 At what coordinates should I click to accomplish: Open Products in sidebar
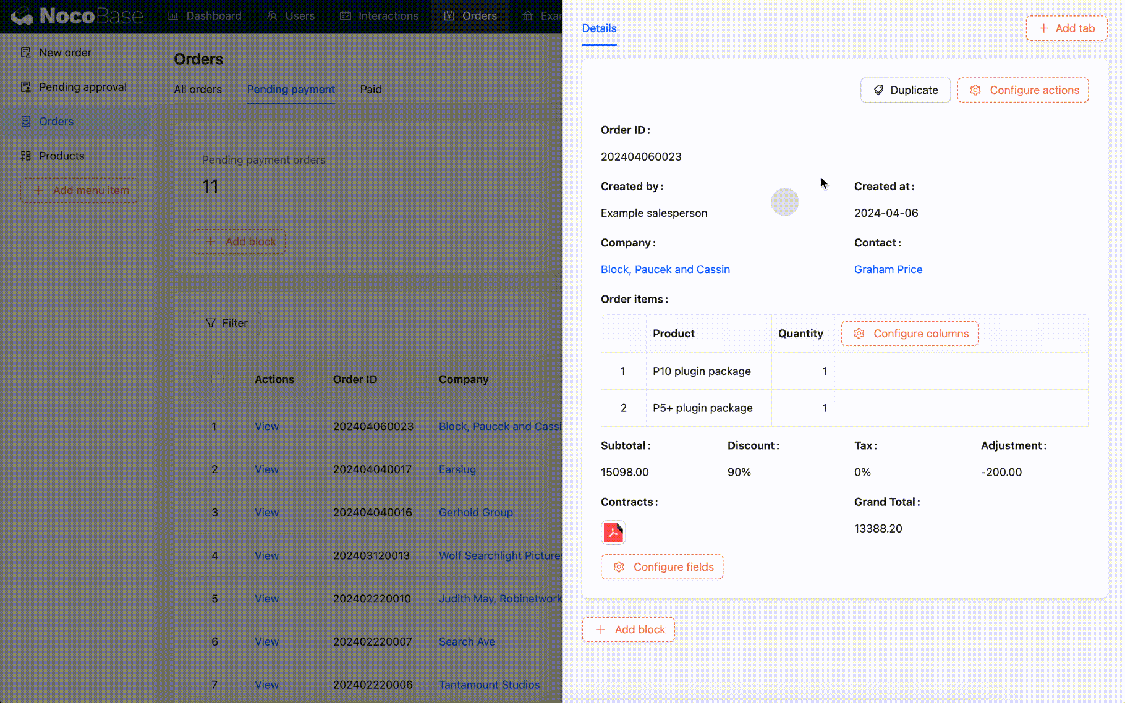click(77, 156)
